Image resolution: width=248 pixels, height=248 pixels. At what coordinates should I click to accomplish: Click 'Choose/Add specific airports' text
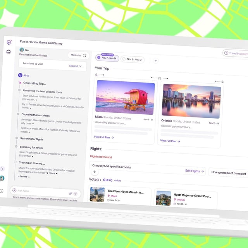tap(112, 166)
